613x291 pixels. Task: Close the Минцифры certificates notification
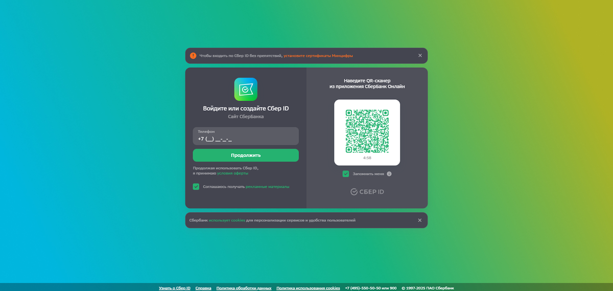pyautogui.click(x=420, y=56)
